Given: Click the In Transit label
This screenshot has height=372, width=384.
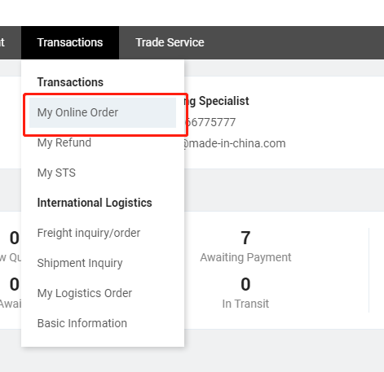Looking at the screenshot, I should pyautogui.click(x=245, y=304).
